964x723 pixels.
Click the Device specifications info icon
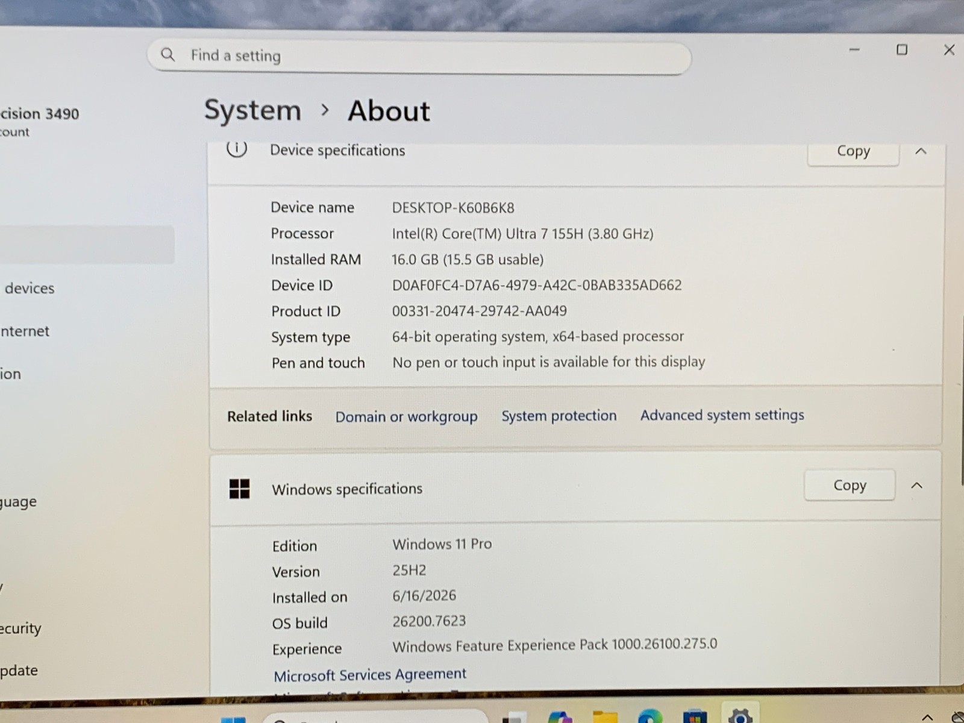pyautogui.click(x=237, y=148)
